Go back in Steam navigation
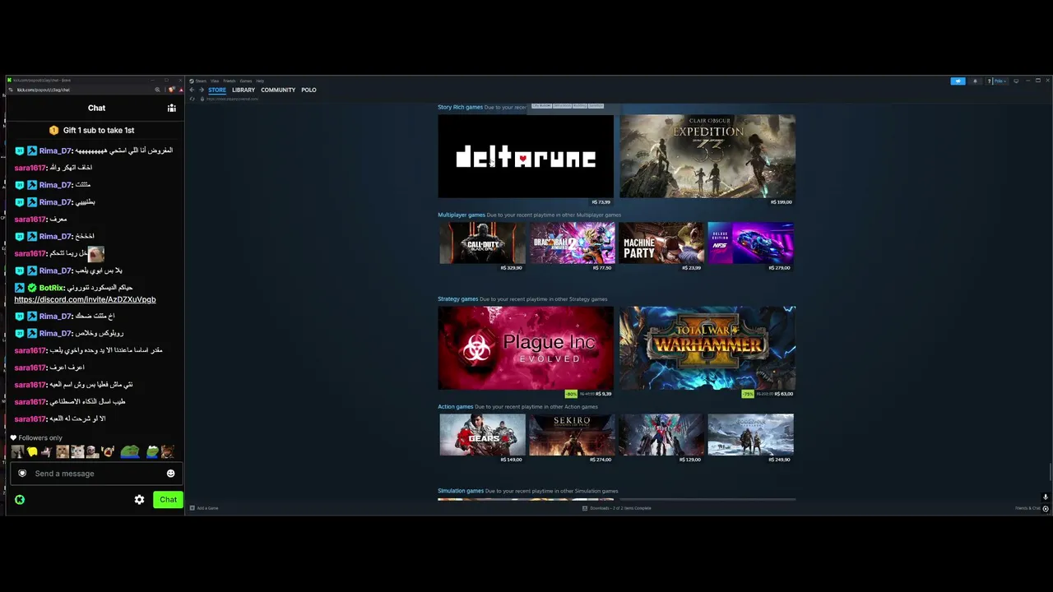 coord(192,90)
